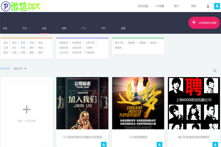
Task: Filter by 年度盘点 tag
Action: click(64, 43)
